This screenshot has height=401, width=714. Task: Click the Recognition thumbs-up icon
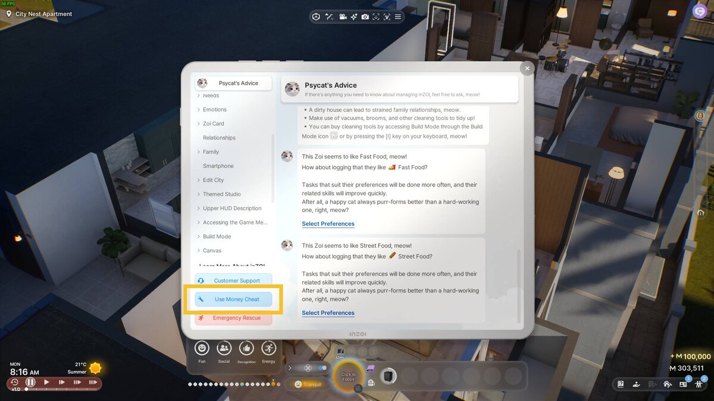coord(246,348)
